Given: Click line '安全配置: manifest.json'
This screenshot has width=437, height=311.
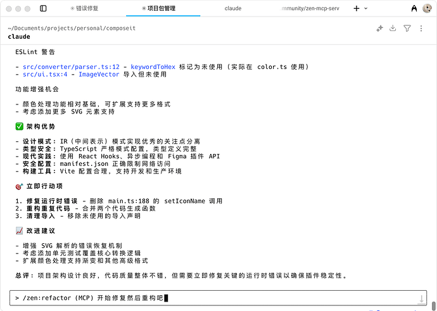Looking at the screenshot, I should (x=93, y=164).
